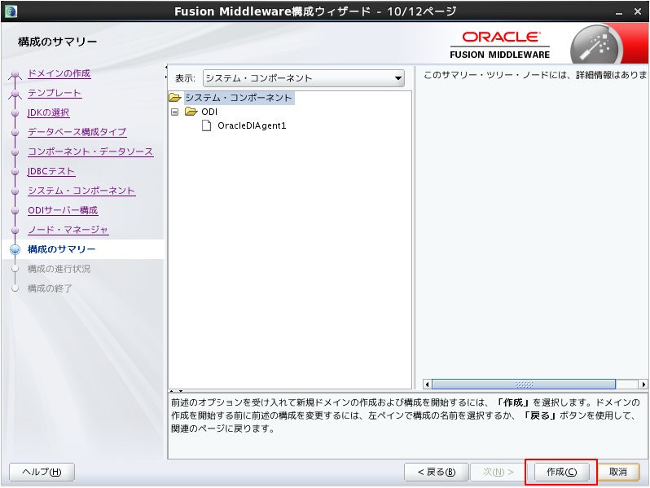Click the wizard window icon in title bar

11,11
